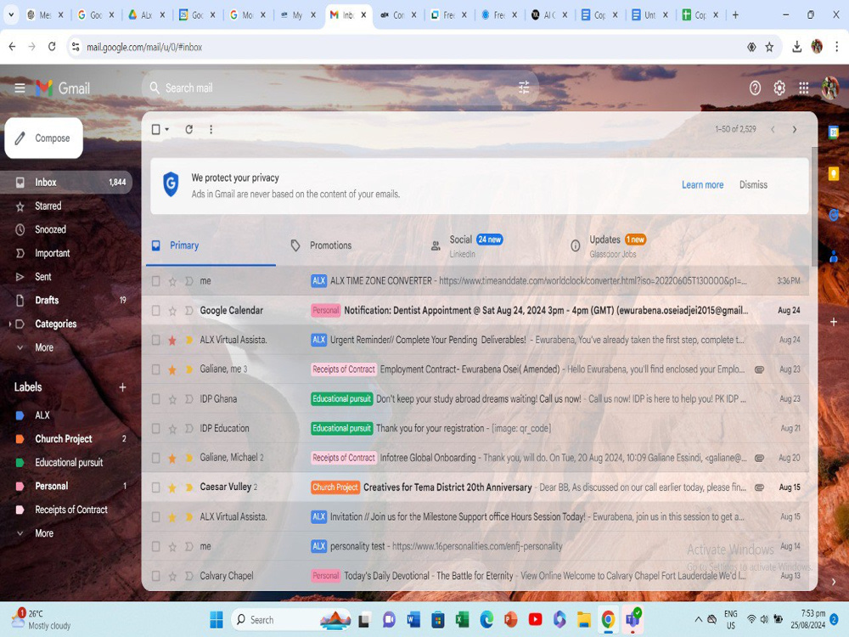Unstar the Urgent Reminder ALX email
The width and height of the screenshot is (849, 637).
click(172, 341)
